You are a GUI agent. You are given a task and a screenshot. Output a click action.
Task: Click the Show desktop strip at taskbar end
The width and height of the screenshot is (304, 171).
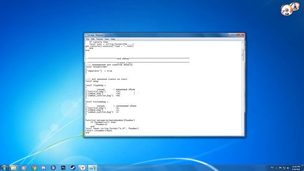tap(303, 168)
